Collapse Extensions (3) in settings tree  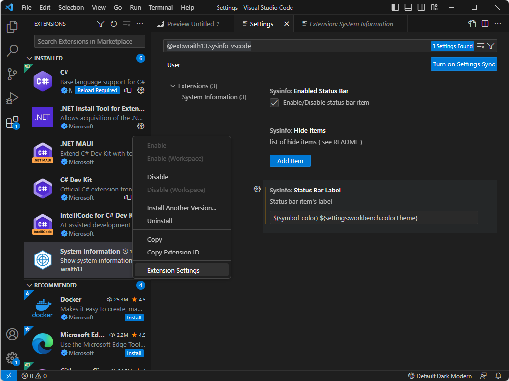point(173,86)
